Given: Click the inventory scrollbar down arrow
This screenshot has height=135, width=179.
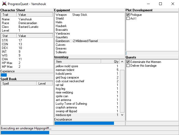Looking at the screenshot, I should pyautogui.click(x=122, y=115).
